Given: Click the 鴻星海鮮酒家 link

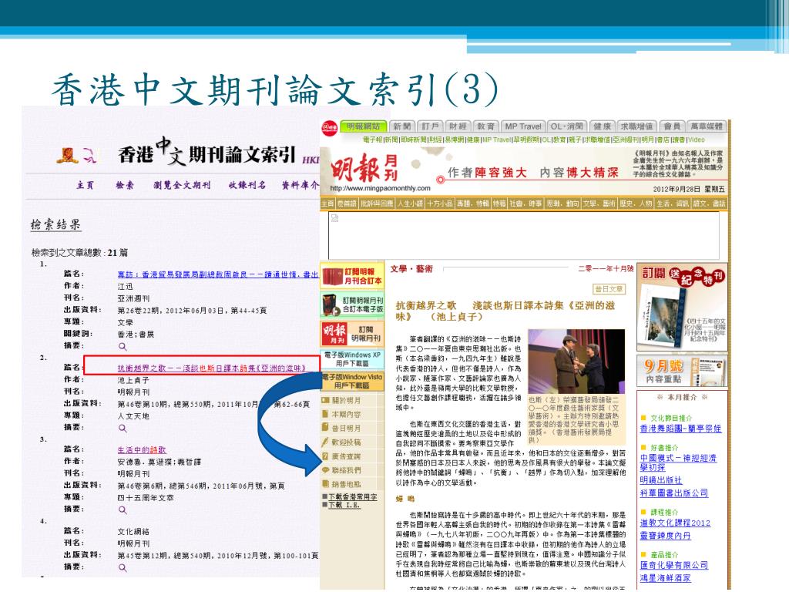Looking at the screenshot, I should click(x=665, y=578).
